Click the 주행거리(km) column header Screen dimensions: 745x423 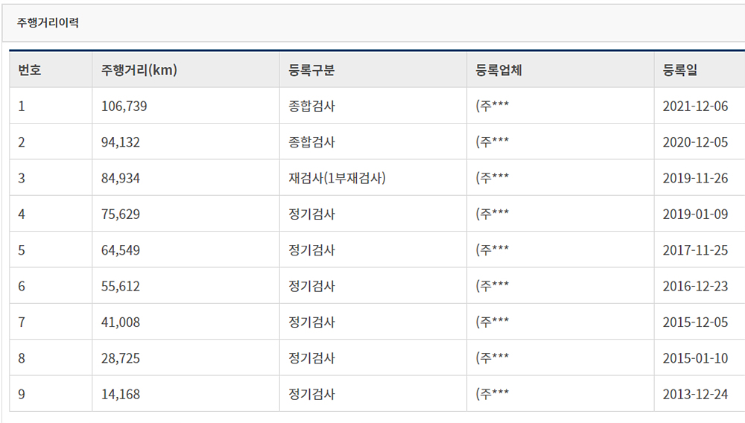[139, 70]
